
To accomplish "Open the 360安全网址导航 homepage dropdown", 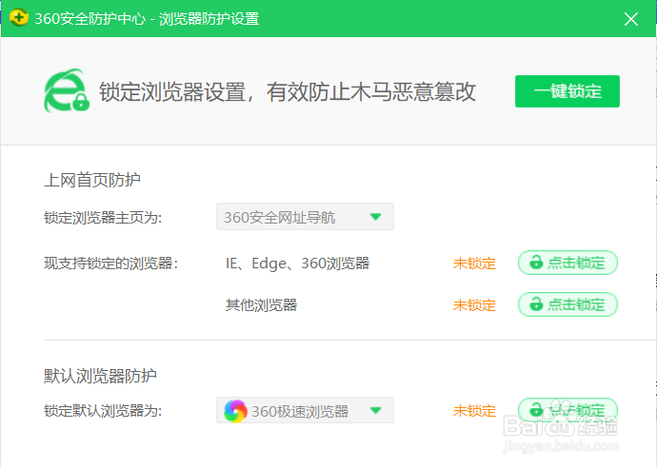I will coord(305,217).
